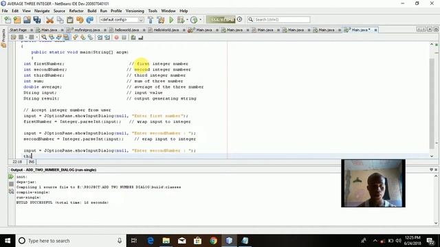Screen dimensions: 440x247
Task: Close the Output panel
Action: [x=436, y=169]
